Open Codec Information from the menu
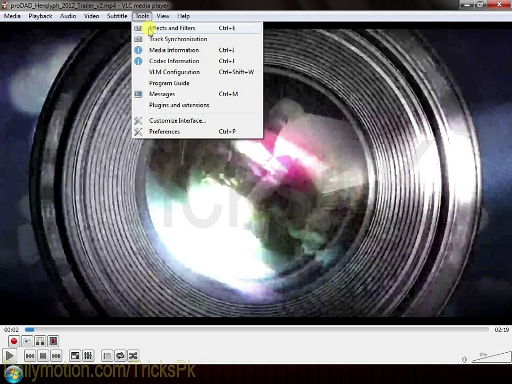Image resolution: width=512 pixels, height=384 pixels. [x=197, y=61]
